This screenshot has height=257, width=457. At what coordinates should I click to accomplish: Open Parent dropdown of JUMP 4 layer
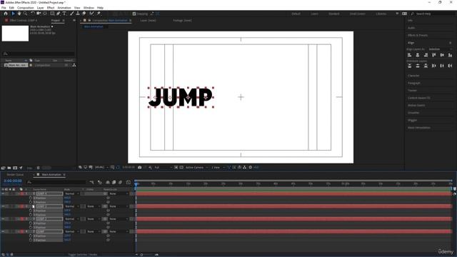coord(118,193)
